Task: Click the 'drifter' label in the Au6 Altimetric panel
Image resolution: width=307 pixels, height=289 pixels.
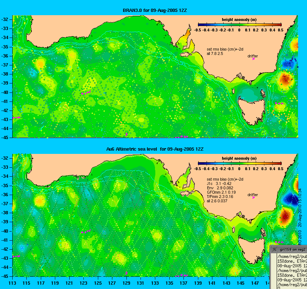Action: (x=252, y=195)
